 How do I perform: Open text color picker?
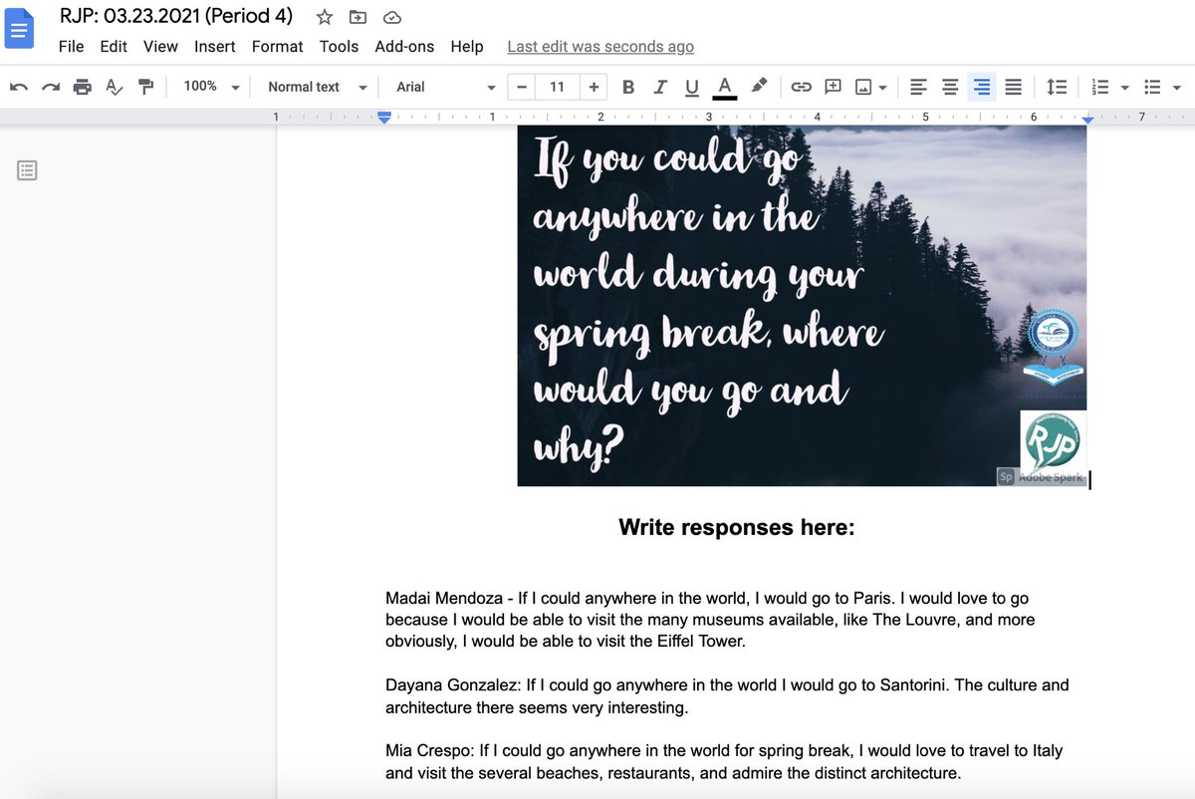click(725, 88)
